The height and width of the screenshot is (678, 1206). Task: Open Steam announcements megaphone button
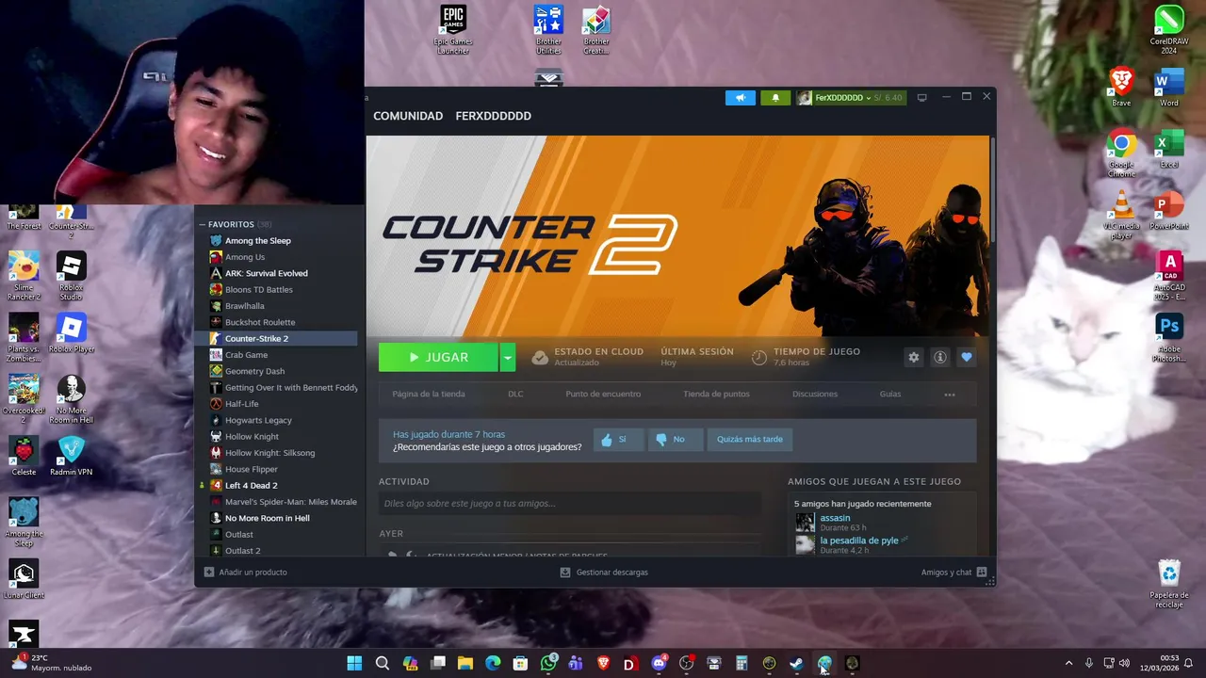pos(741,98)
